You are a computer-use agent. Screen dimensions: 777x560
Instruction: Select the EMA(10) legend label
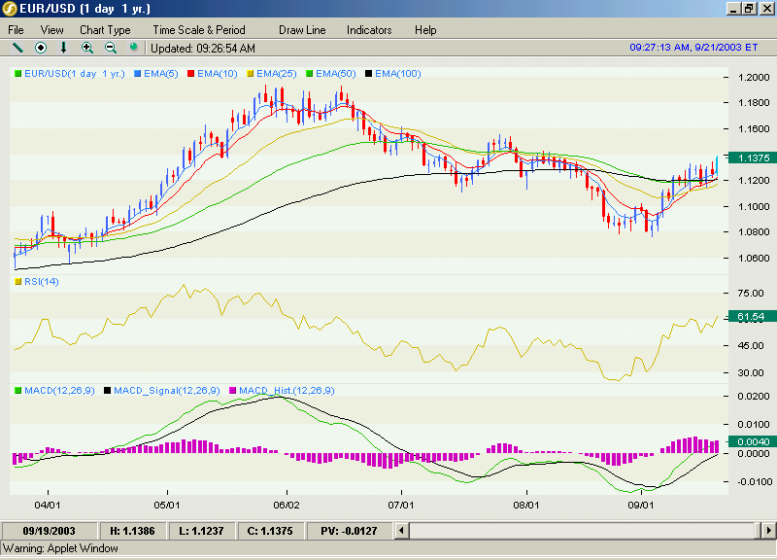217,74
